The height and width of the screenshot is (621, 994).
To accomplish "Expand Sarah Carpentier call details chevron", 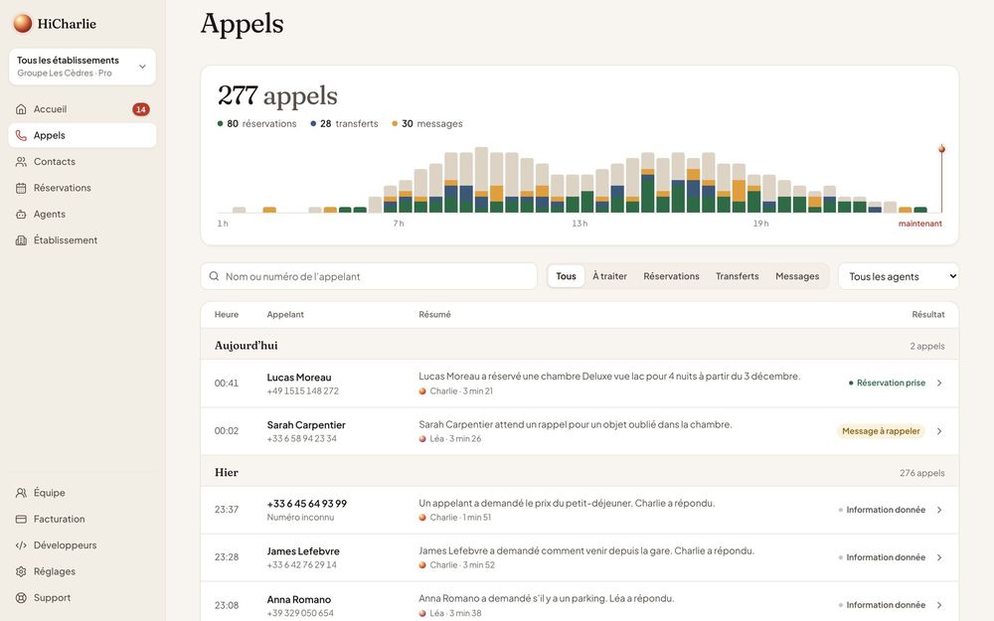I will pyautogui.click(x=939, y=431).
